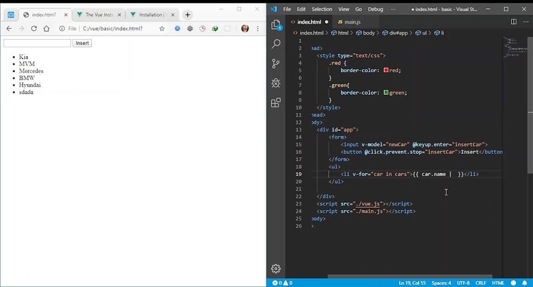The width and height of the screenshot is (533, 287).
Task: Go to the Chrome home page
Action: 46,28
